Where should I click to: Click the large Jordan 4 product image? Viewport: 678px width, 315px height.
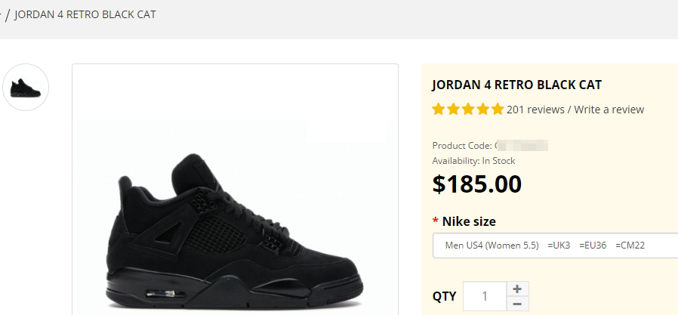point(235,227)
